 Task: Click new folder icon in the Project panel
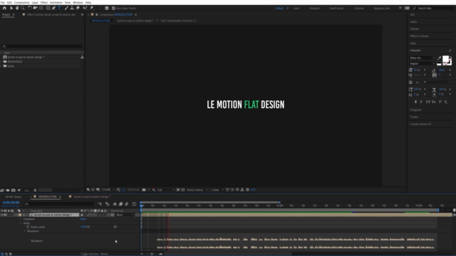(x=8, y=191)
